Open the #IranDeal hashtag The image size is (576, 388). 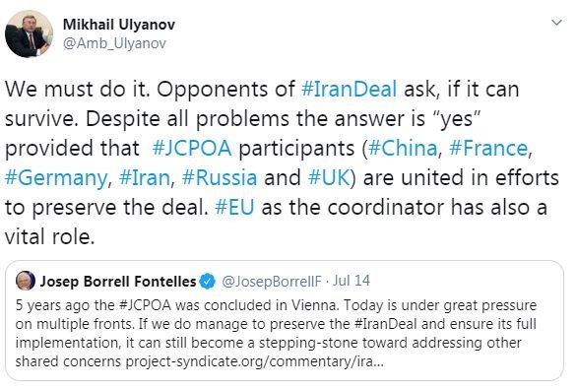coord(349,89)
